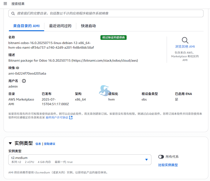210x181 pixels.
Task: Collapse the 实例类型 section
Action: click(10, 143)
